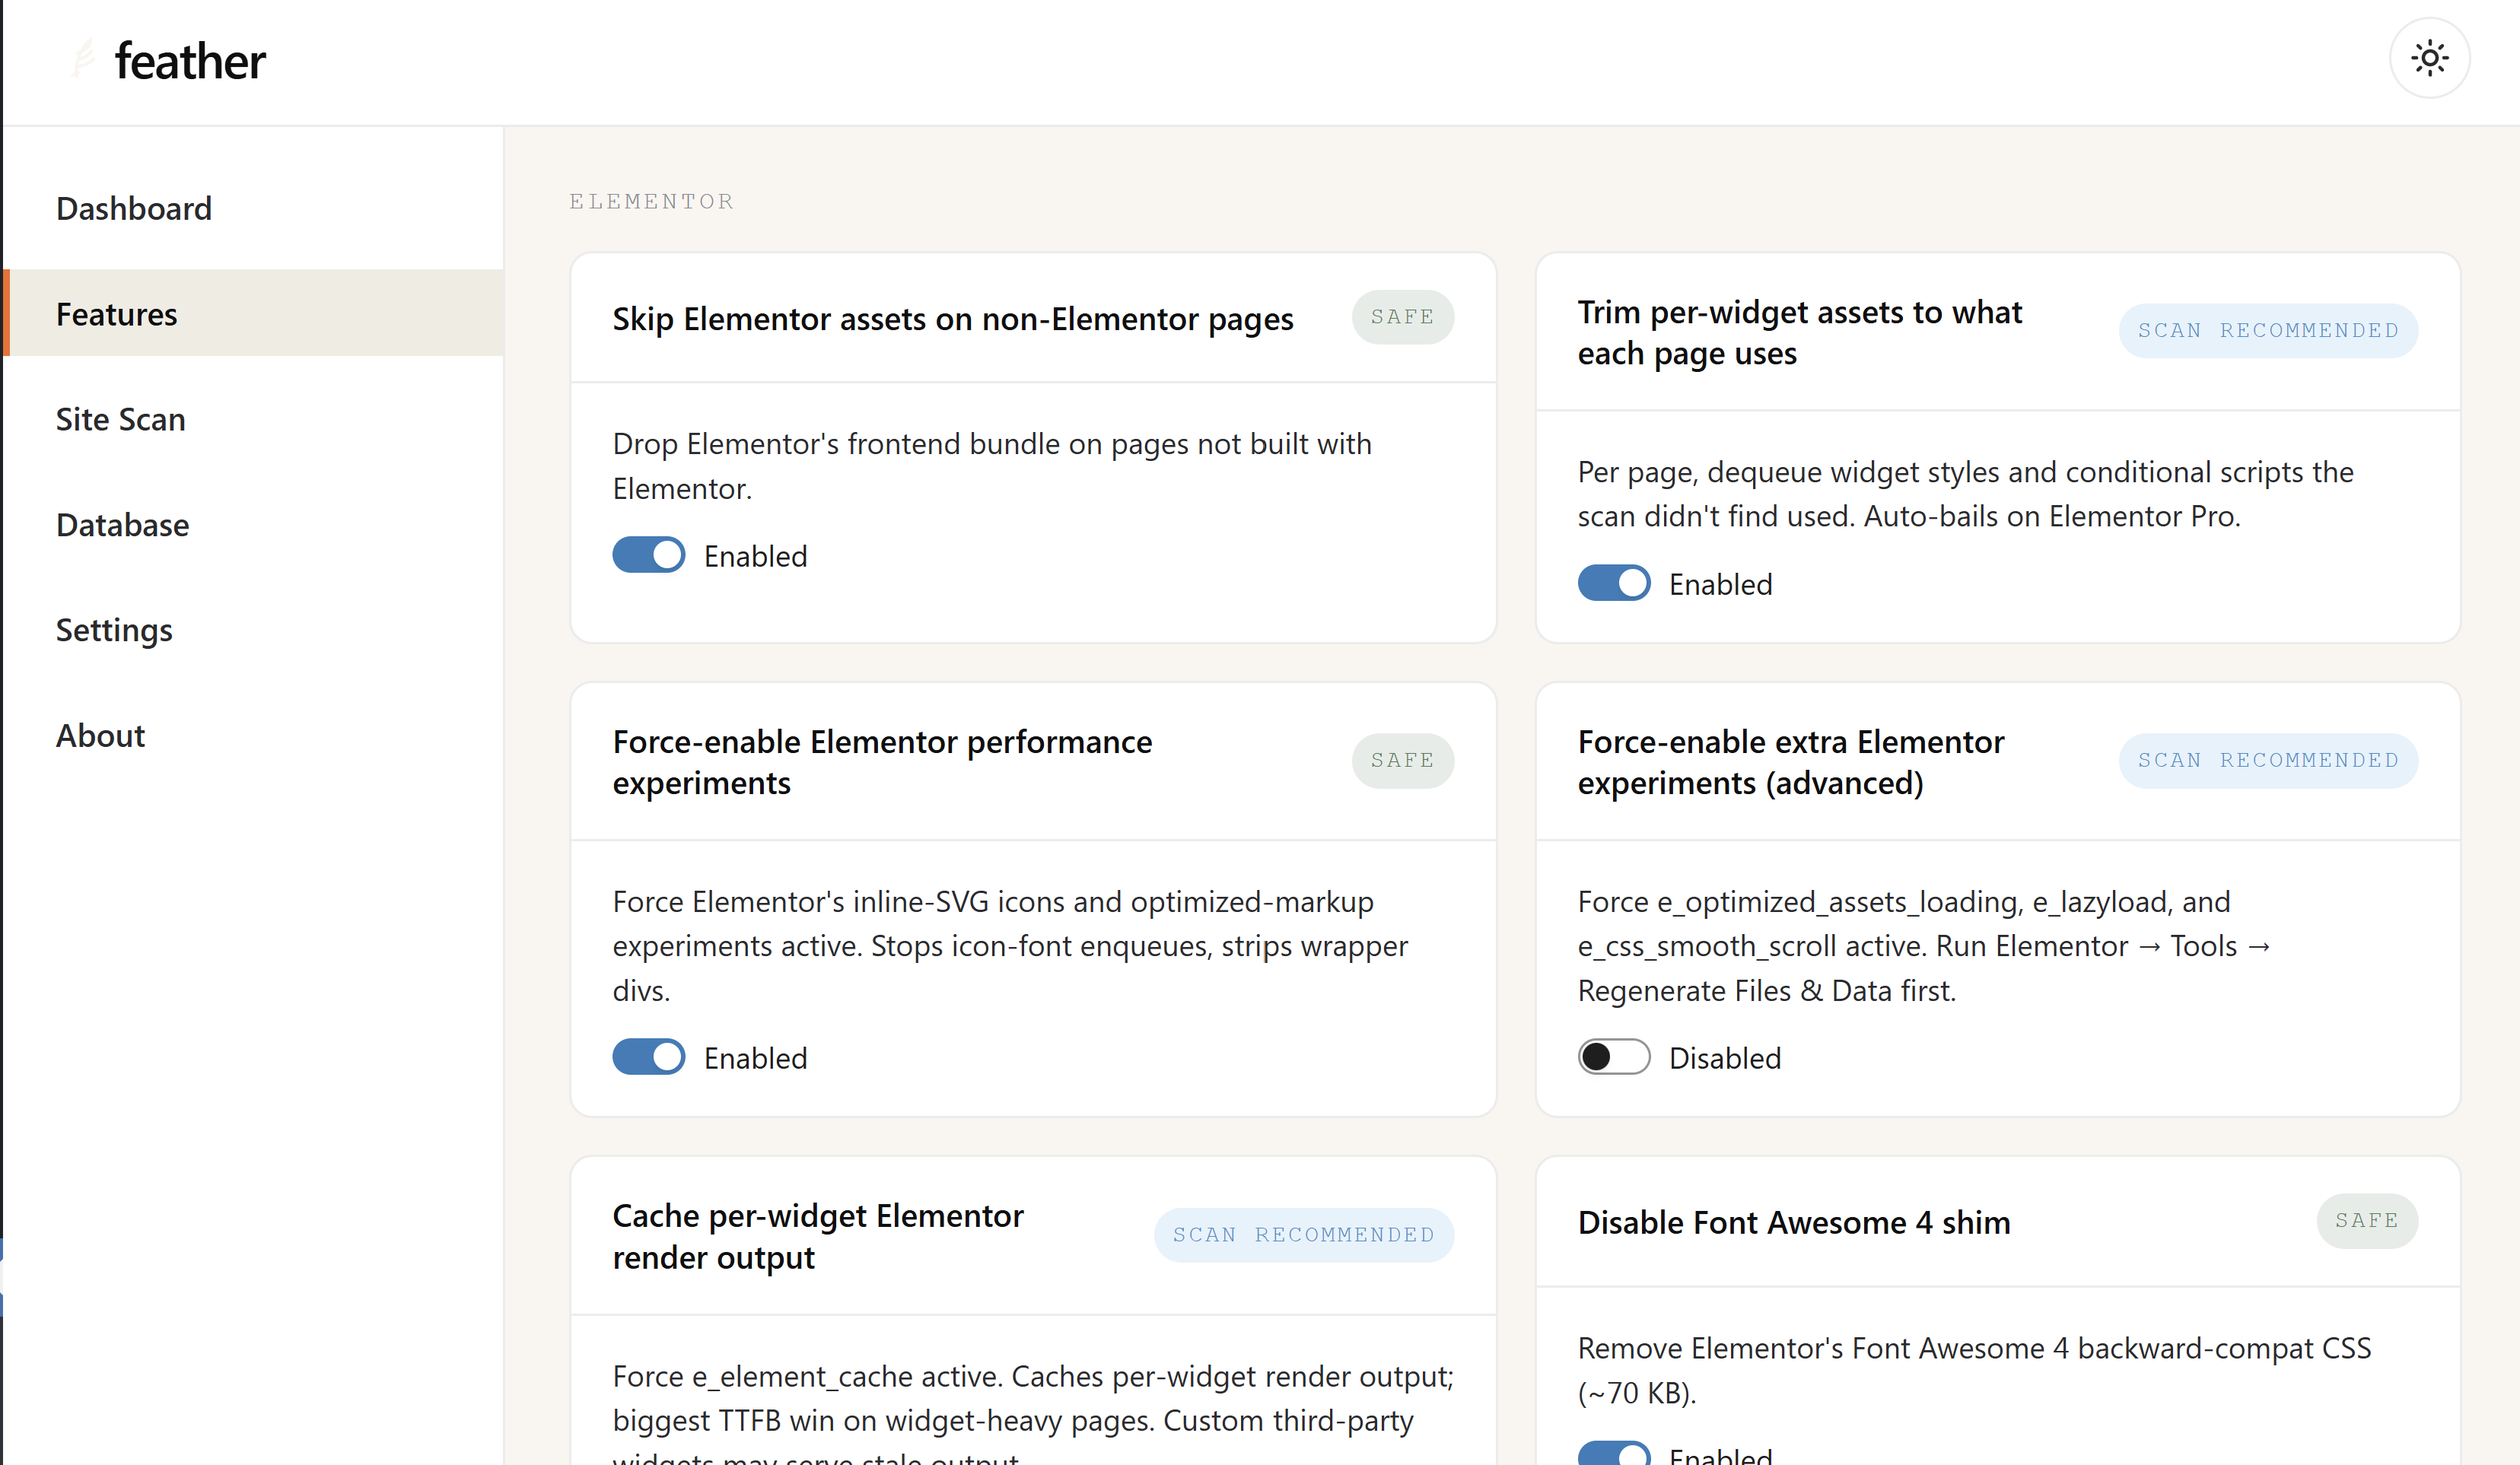Click SAFE badge on performance experiments card
The width and height of the screenshot is (2520, 1465).
click(x=1403, y=761)
